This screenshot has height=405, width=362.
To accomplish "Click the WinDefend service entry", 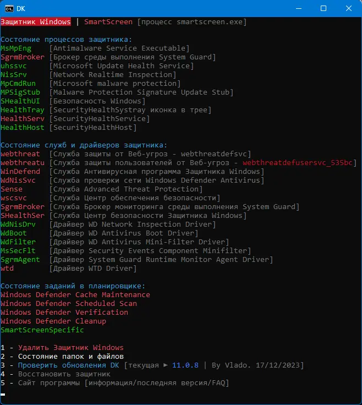I will [20, 172].
